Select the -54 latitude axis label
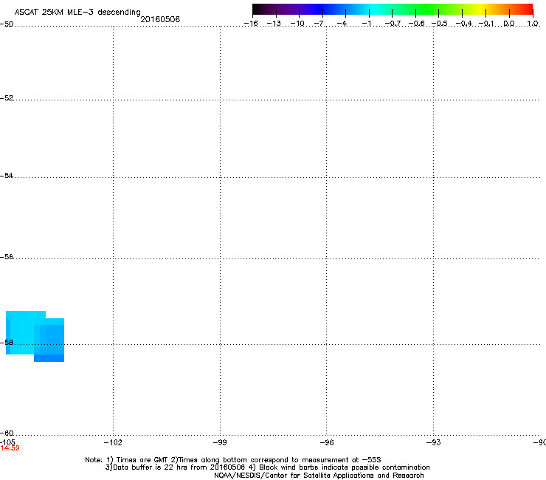 [x=7, y=175]
